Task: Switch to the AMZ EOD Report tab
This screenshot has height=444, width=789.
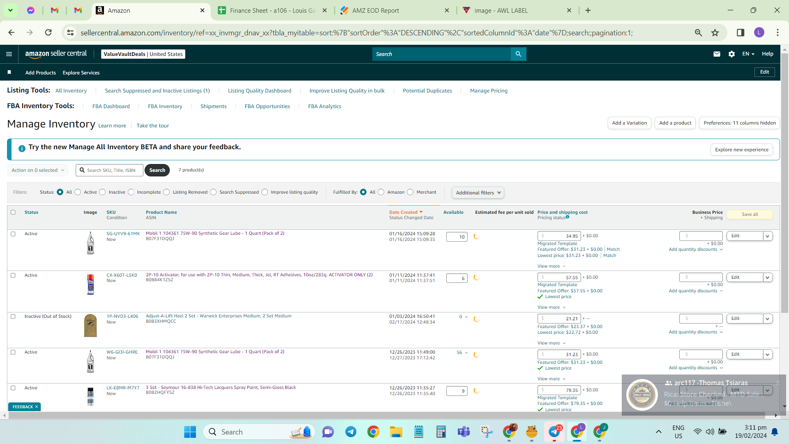Action: coord(394,10)
